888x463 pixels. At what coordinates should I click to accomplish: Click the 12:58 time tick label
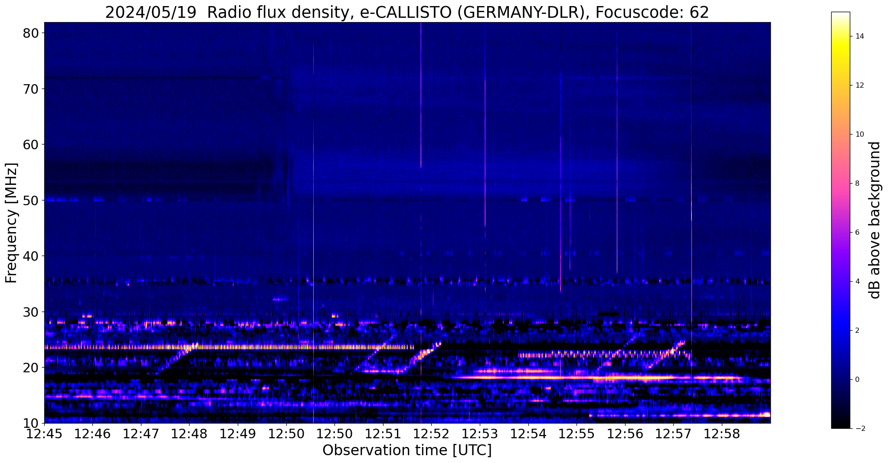pos(721,434)
